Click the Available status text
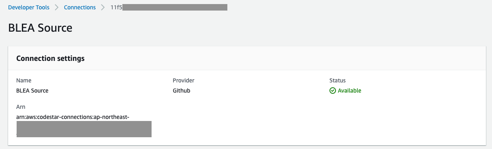Image resolution: width=492 pixels, height=149 pixels. click(349, 91)
